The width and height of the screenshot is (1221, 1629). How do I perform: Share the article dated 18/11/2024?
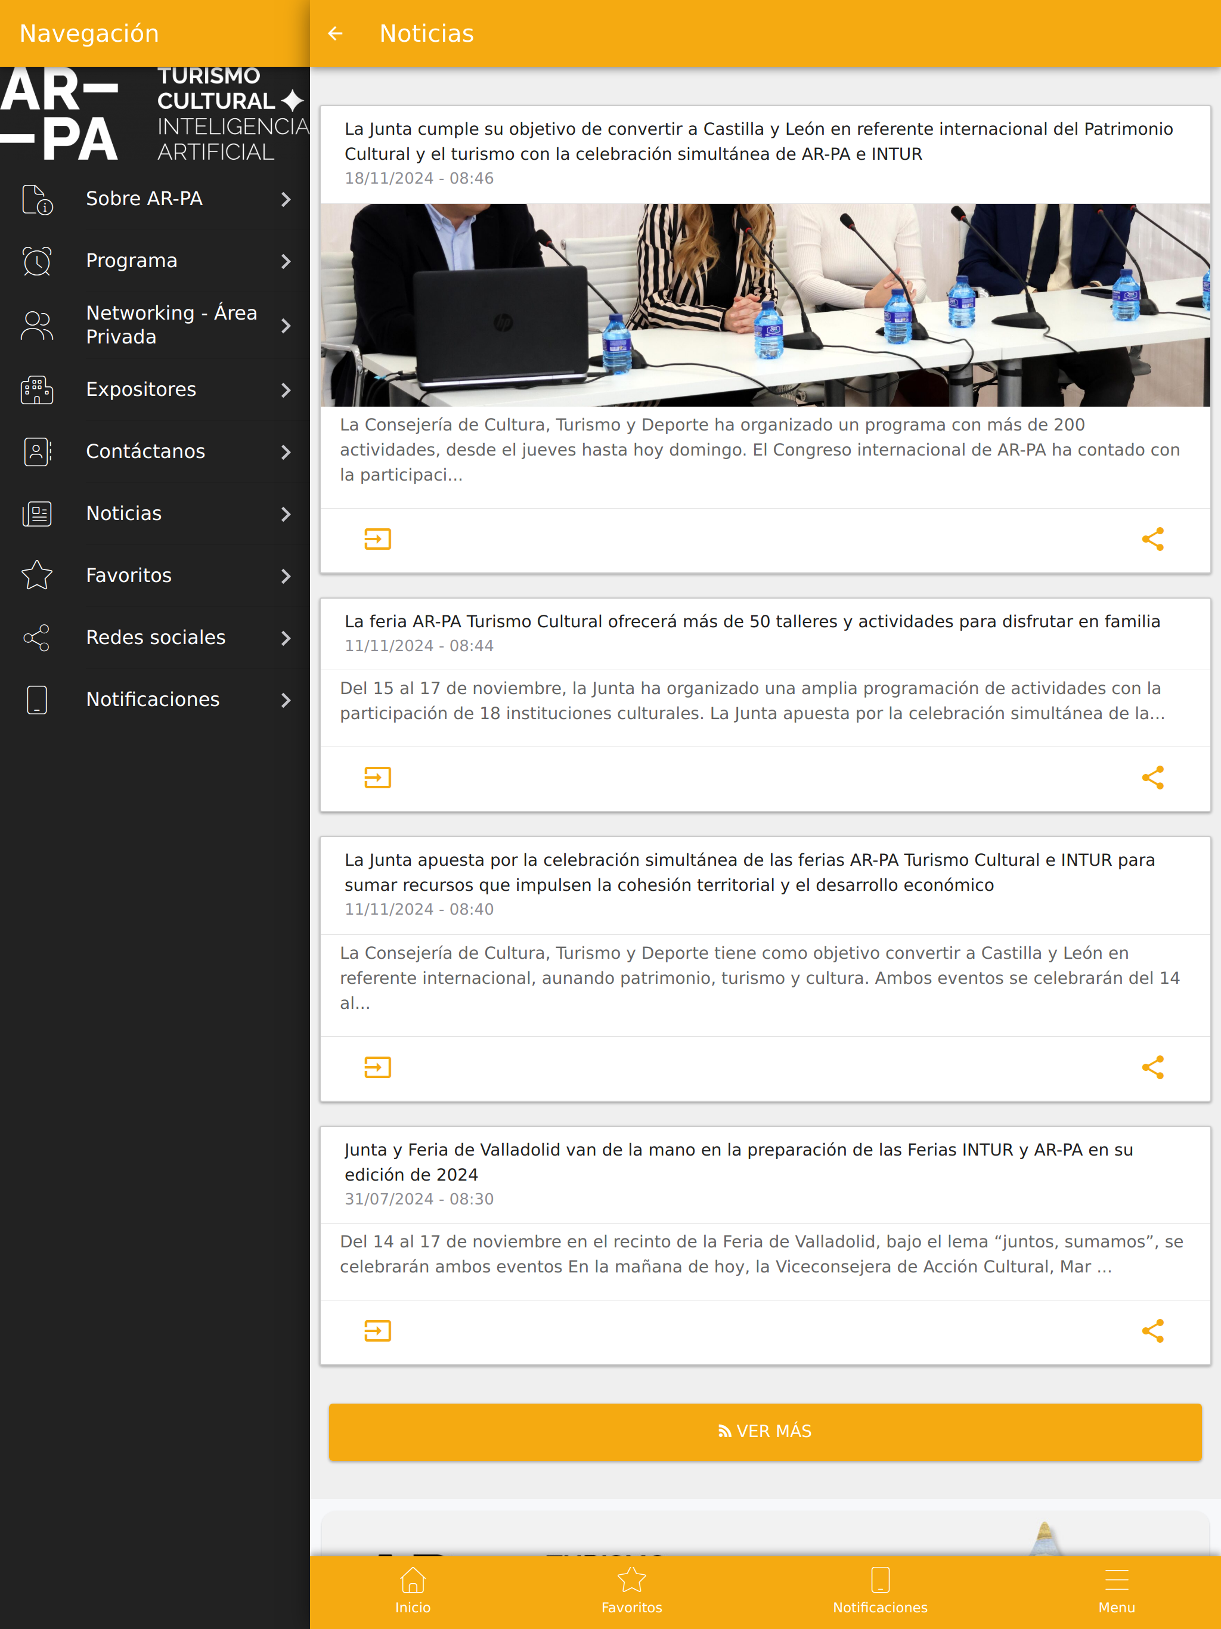point(1152,539)
